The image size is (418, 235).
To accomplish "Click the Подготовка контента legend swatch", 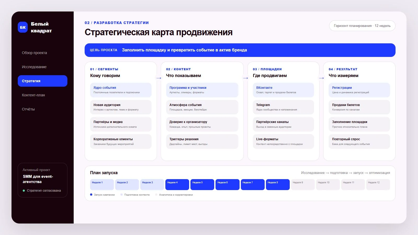I will coord(121,195).
